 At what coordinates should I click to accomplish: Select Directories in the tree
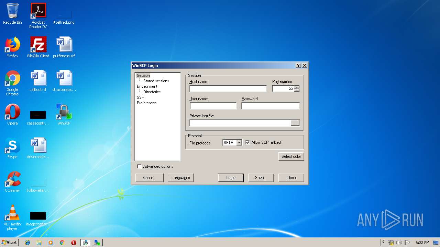pos(152,92)
